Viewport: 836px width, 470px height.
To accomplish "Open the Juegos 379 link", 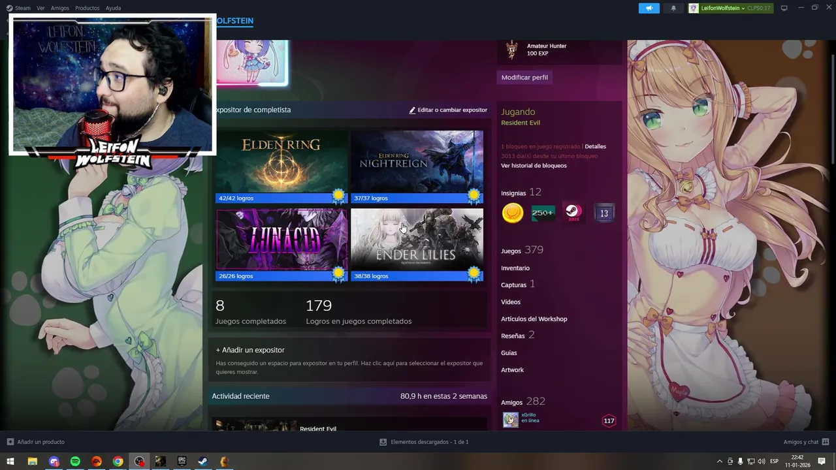I will [x=522, y=250].
